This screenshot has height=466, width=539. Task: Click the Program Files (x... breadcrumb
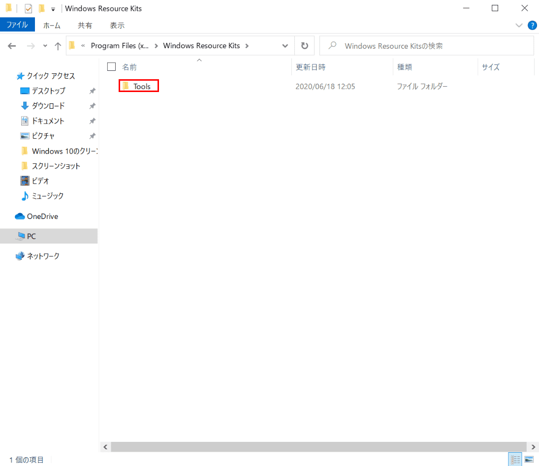(120, 46)
